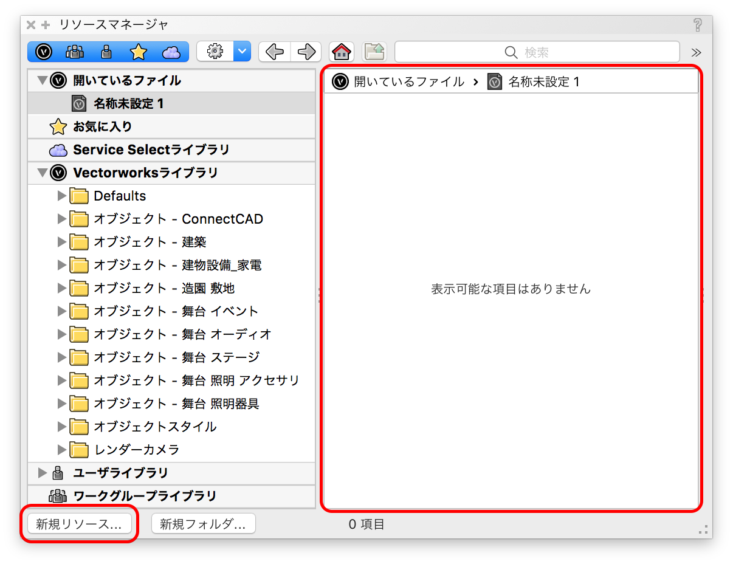Expand the オブジェクト - 建物設備_家電 folder
Viewport: 733px width, 564px height.
61,265
